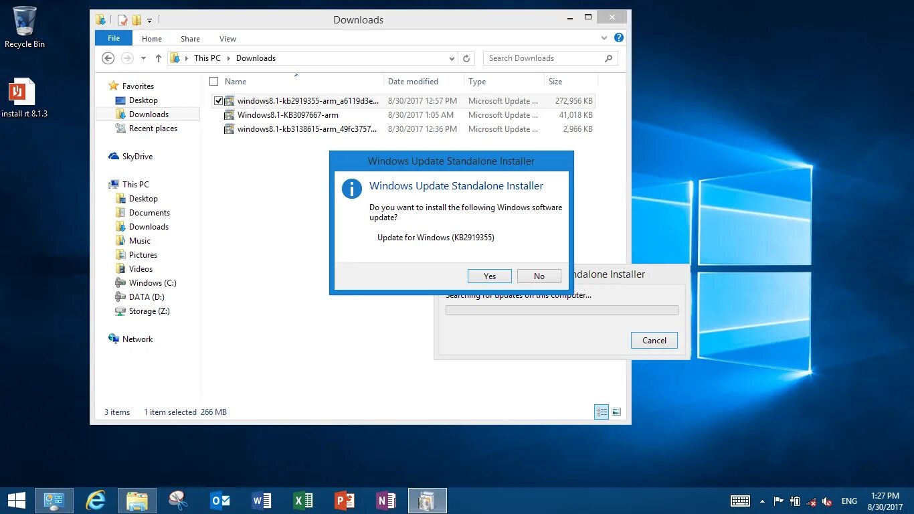
Task: Click the searching for updates progress bar
Action: pyautogui.click(x=562, y=311)
